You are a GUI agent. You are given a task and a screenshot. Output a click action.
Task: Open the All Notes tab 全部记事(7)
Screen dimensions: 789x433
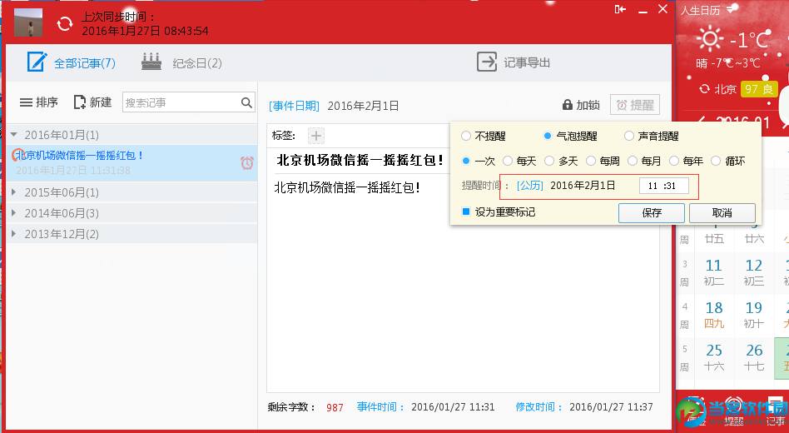point(72,62)
